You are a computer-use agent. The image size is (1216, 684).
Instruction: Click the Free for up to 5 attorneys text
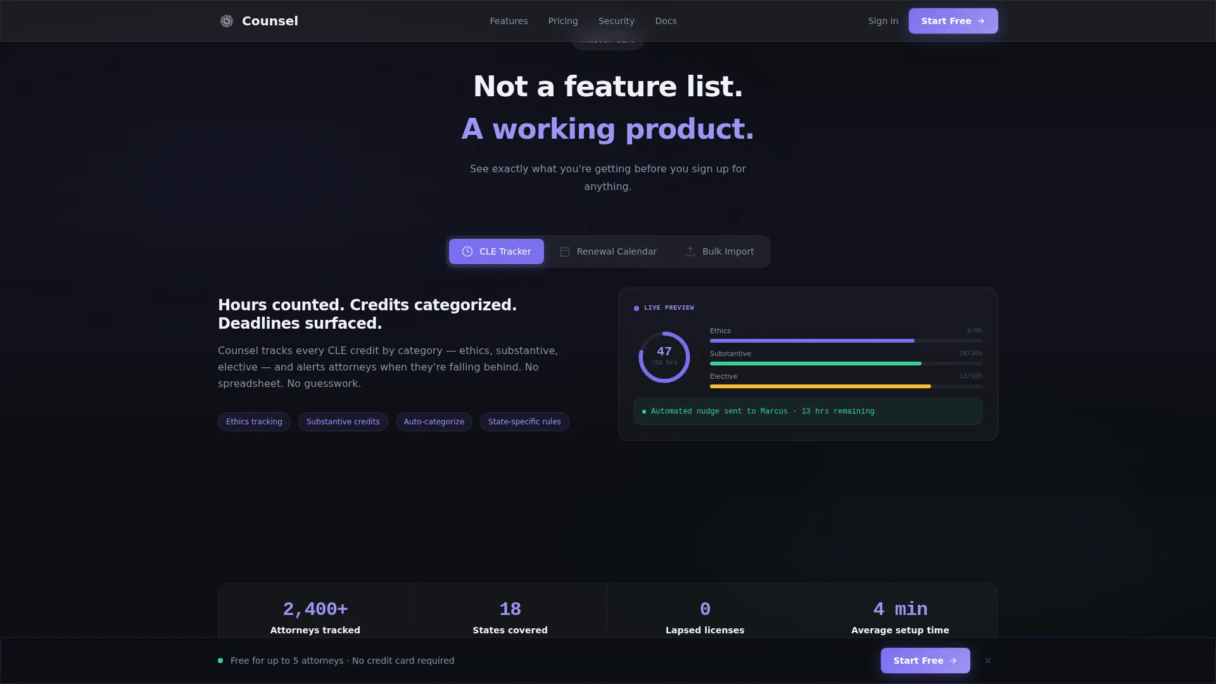pyautogui.click(x=342, y=661)
